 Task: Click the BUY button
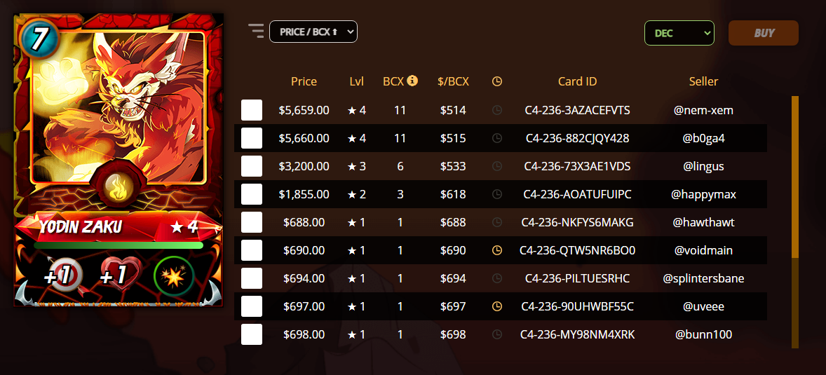tap(764, 33)
